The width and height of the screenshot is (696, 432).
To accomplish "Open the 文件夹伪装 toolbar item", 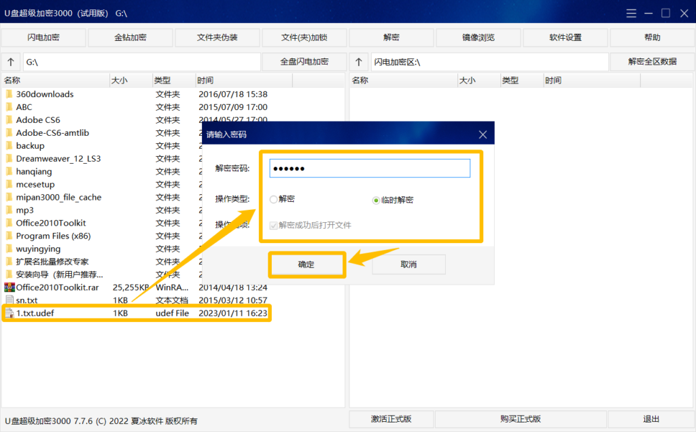I will (217, 37).
